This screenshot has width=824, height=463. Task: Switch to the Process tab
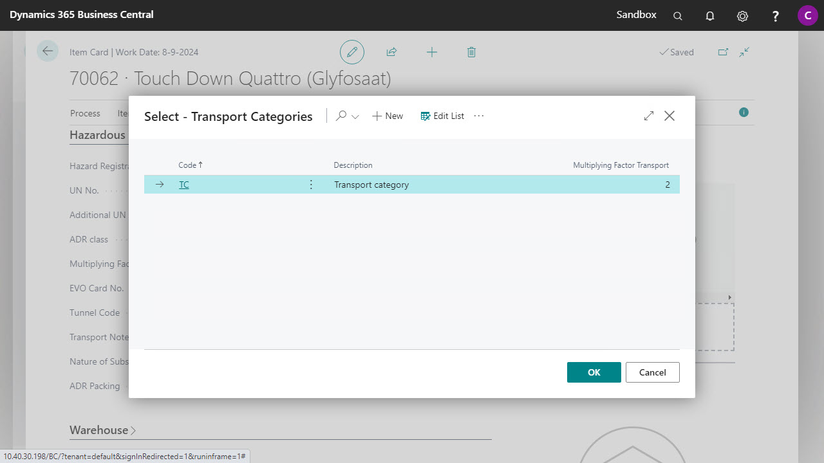tap(84, 113)
